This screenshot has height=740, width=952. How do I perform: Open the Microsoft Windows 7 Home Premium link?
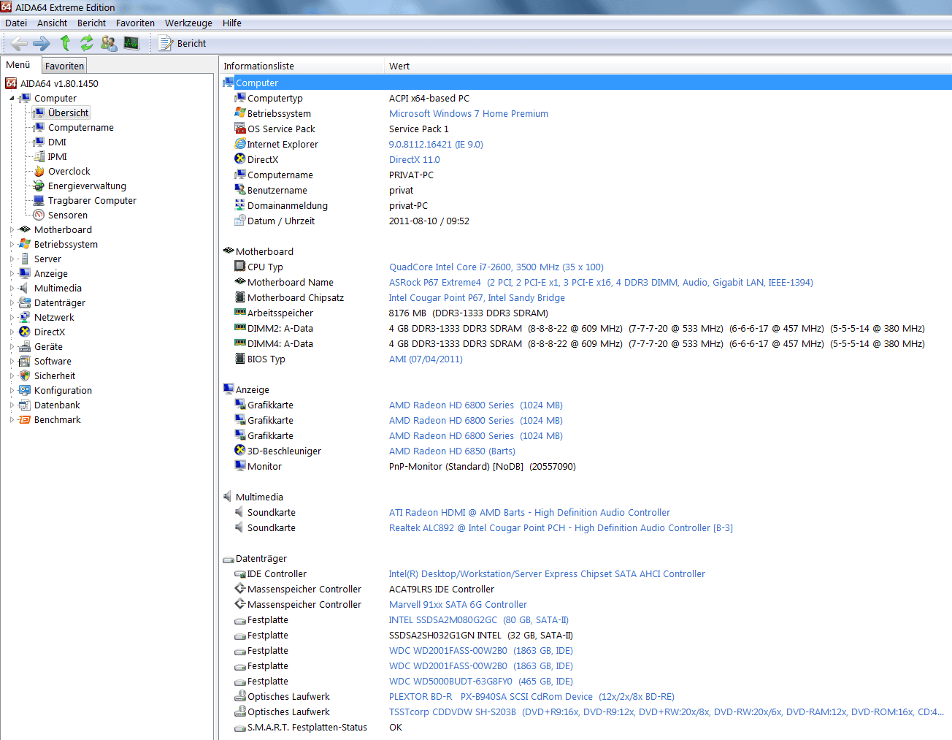[469, 114]
